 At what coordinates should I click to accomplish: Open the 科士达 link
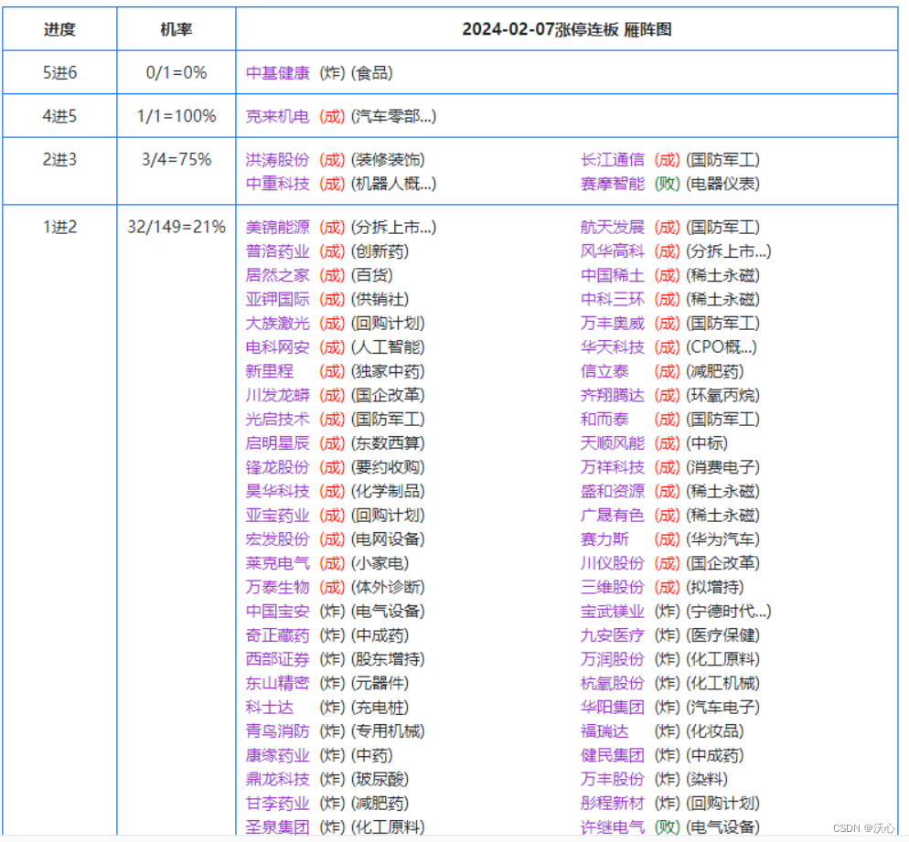pyautogui.click(x=270, y=708)
